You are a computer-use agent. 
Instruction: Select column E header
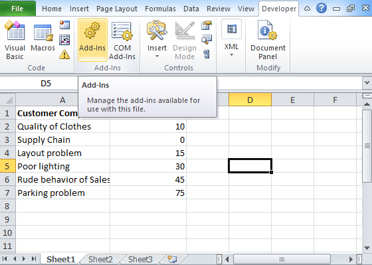coord(292,100)
